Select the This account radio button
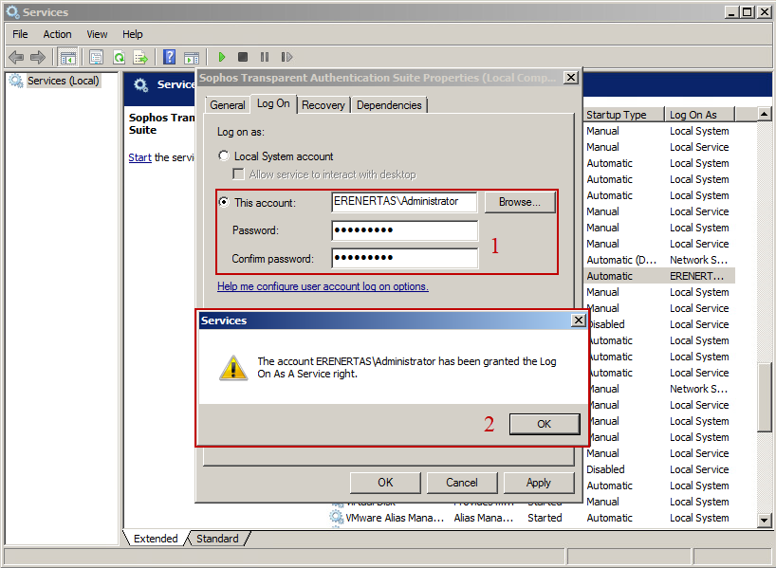The image size is (776, 568). [224, 202]
